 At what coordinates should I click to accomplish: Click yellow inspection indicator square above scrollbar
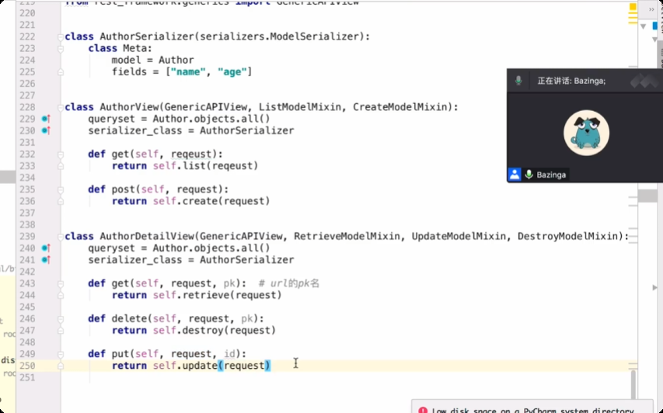(x=633, y=7)
